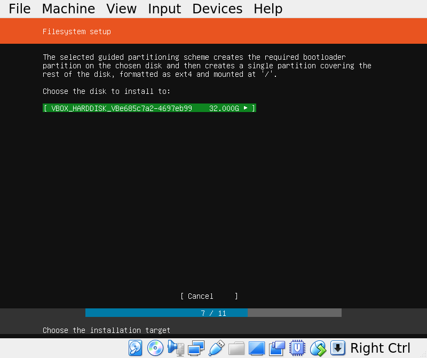Click the mouse integration green arrow icon
Viewport: 427px width, 358px height.
[x=318, y=348]
